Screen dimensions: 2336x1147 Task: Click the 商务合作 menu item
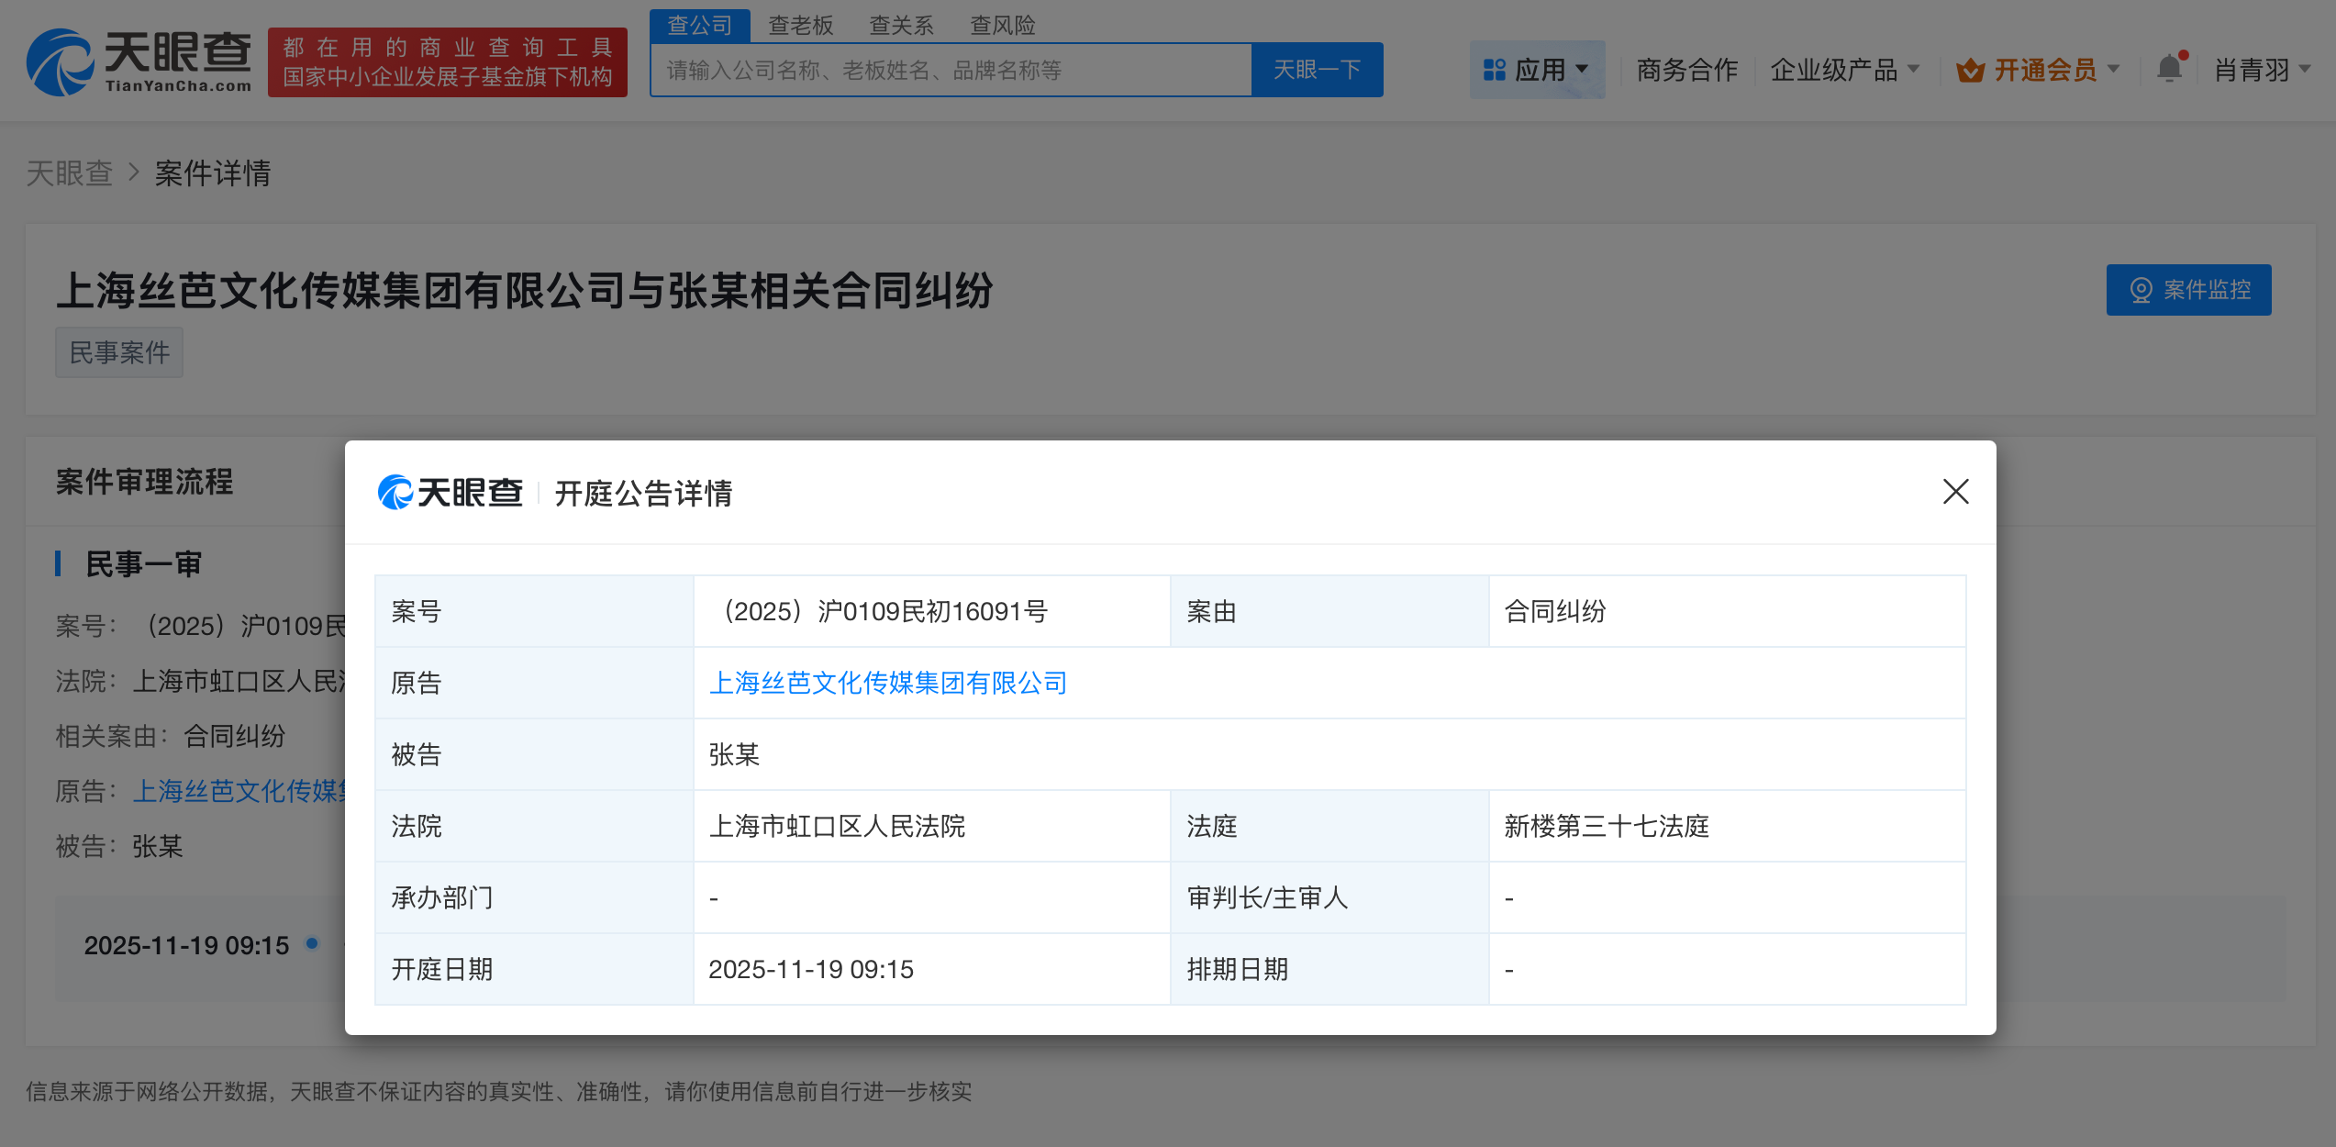click(1685, 69)
